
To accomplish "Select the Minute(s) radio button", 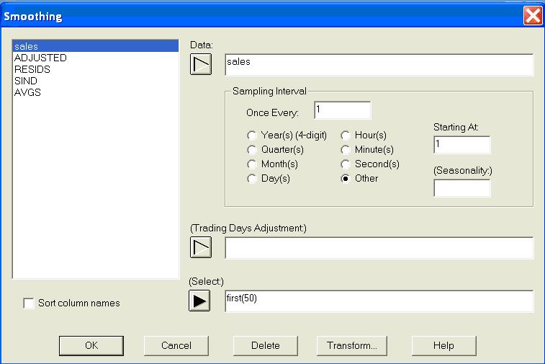I will [x=345, y=150].
